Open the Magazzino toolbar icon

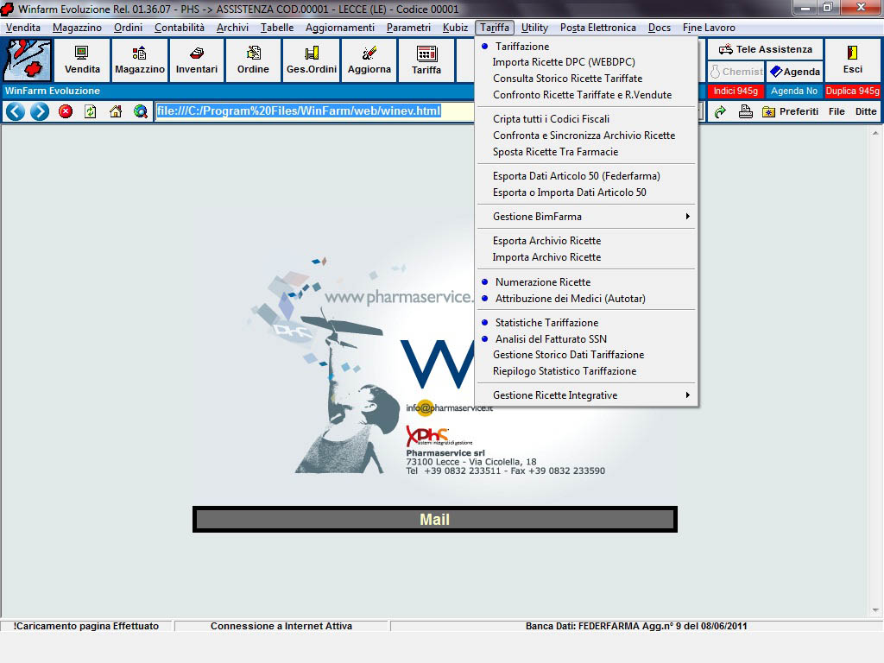click(x=140, y=60)
